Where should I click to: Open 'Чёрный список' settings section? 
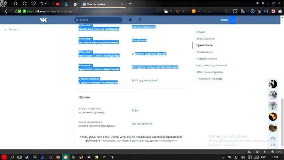click(206, 59)
